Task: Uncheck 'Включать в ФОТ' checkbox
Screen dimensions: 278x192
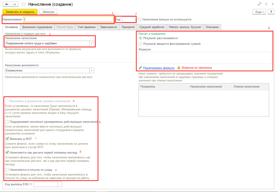Action: pos(7,139)
